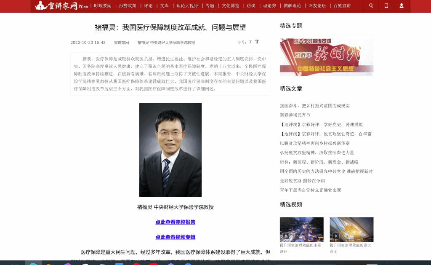
Task: Increase font size with large T
Action: (x=257, y=42)
